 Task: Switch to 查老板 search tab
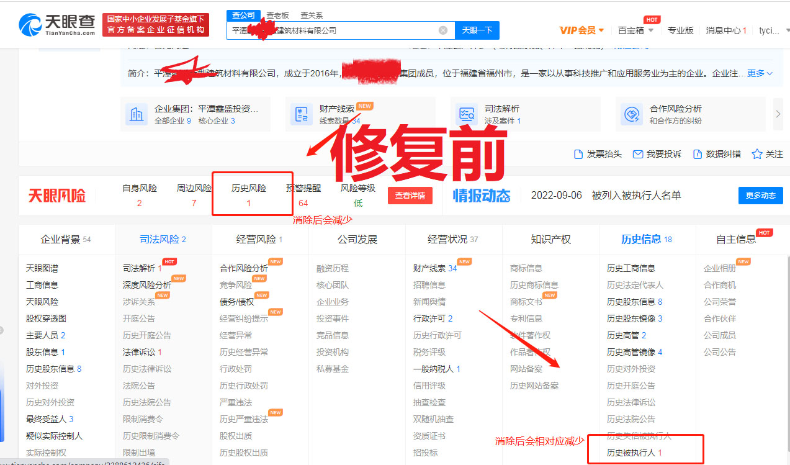point(277,15)
